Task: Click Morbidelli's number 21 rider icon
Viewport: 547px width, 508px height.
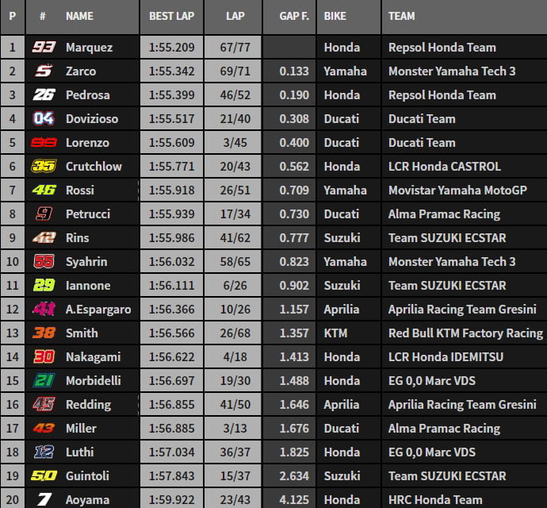Action: tap(43, 381)
